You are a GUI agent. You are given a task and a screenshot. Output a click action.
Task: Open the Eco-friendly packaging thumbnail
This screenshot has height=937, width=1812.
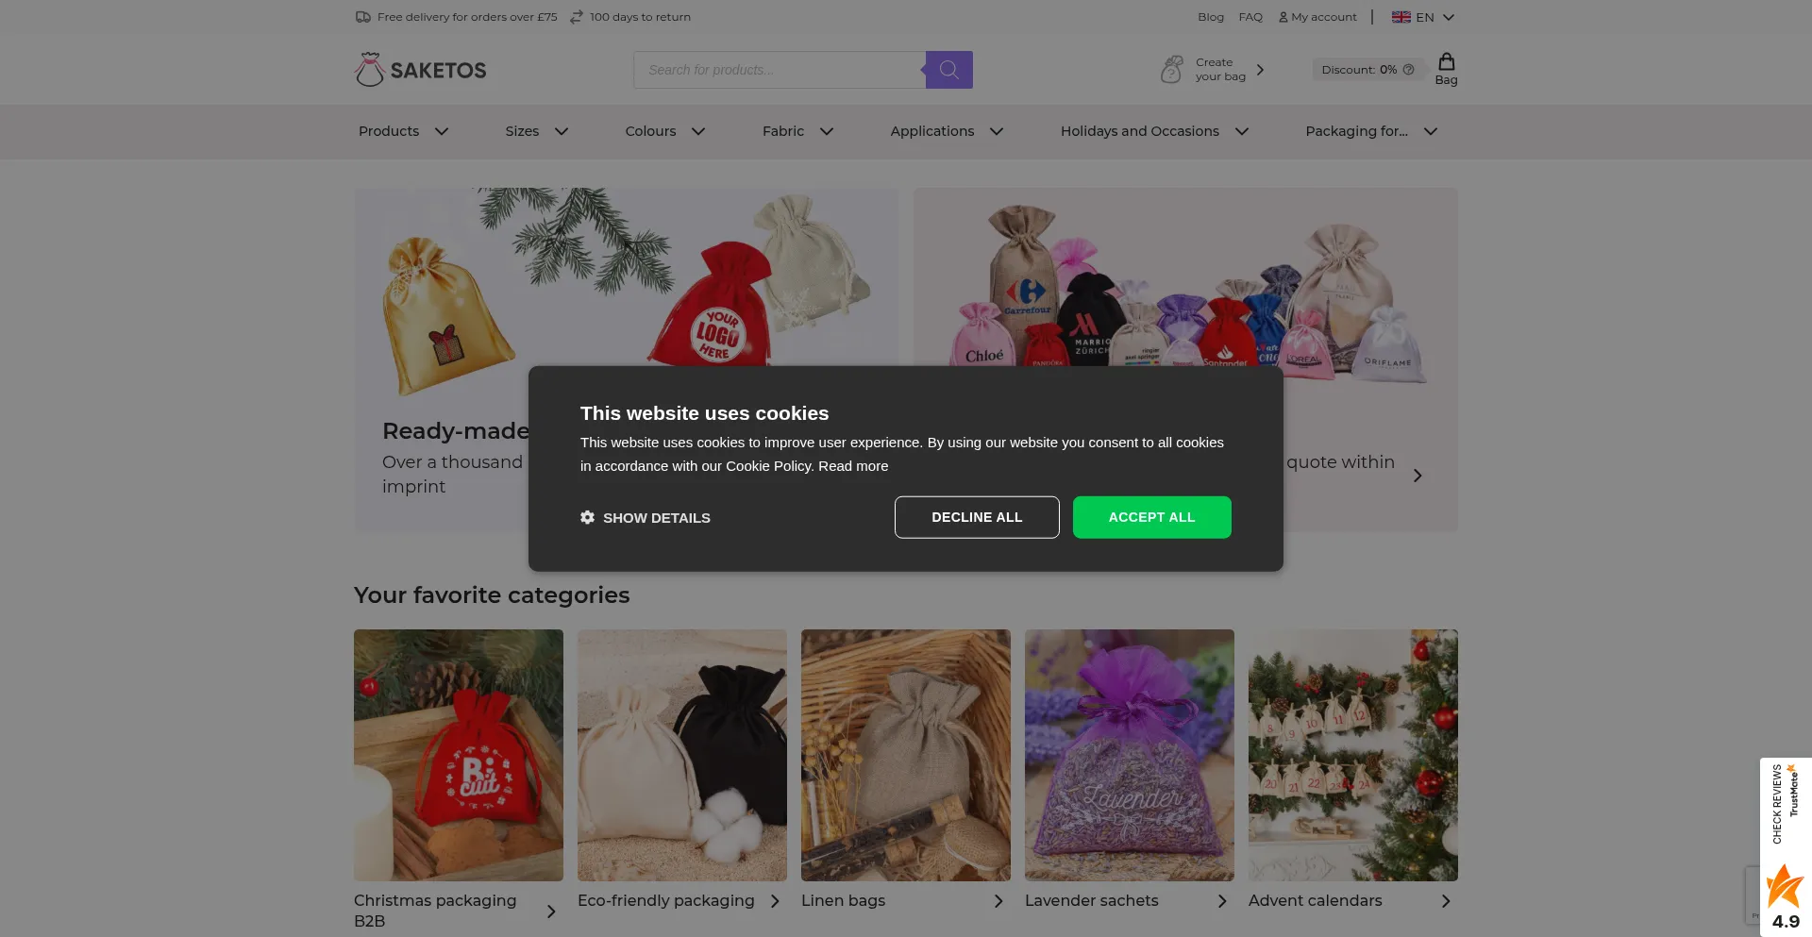click(682, 755)
